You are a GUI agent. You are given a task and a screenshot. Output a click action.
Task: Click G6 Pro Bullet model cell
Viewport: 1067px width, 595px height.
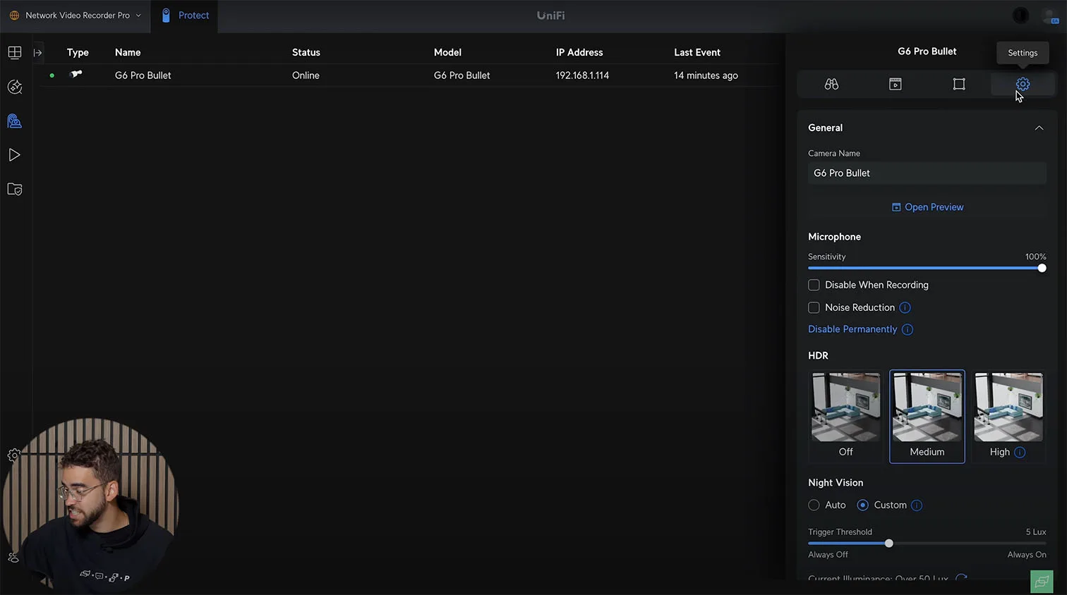[x=462, y=75]
